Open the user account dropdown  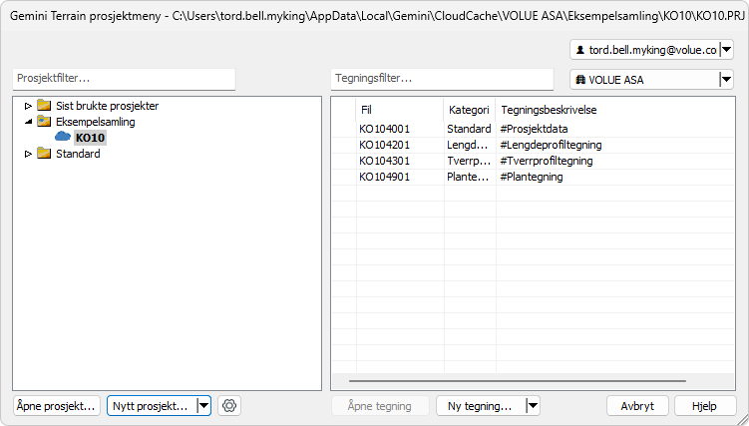coord(726,50)
